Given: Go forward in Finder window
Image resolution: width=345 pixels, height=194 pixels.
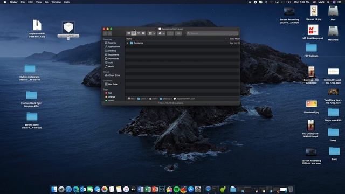Looking at the screenshot, I should 110,33.
